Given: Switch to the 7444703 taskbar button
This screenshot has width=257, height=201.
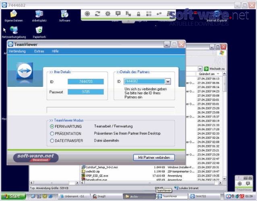Looking at the screenshot, I should coord(204,197).
